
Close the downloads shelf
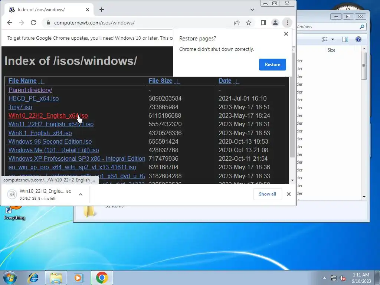tap(288, 194)
